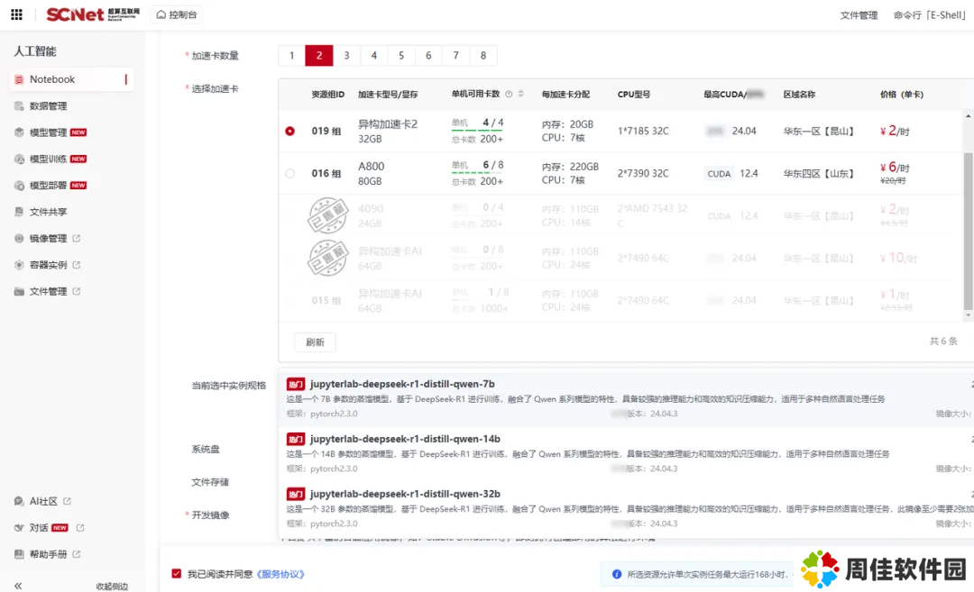The image size is (974, 592).
Task: Open the app grid launcher icon
Action: point(17,14)
